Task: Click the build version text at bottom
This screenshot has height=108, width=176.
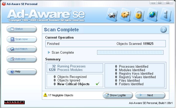Action: tap(151, 103)
